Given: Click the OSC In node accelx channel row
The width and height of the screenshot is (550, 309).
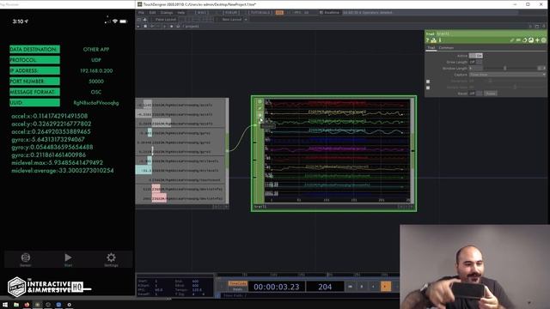Looking at the screenshot, I should 180,105.
